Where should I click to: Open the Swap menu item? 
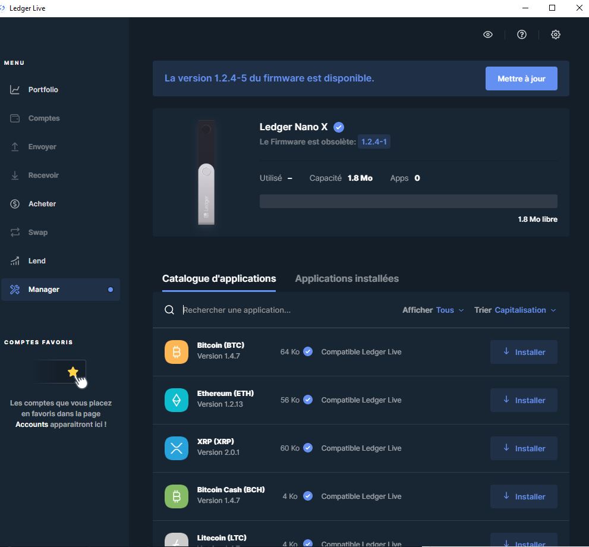(x=61, y=232)
